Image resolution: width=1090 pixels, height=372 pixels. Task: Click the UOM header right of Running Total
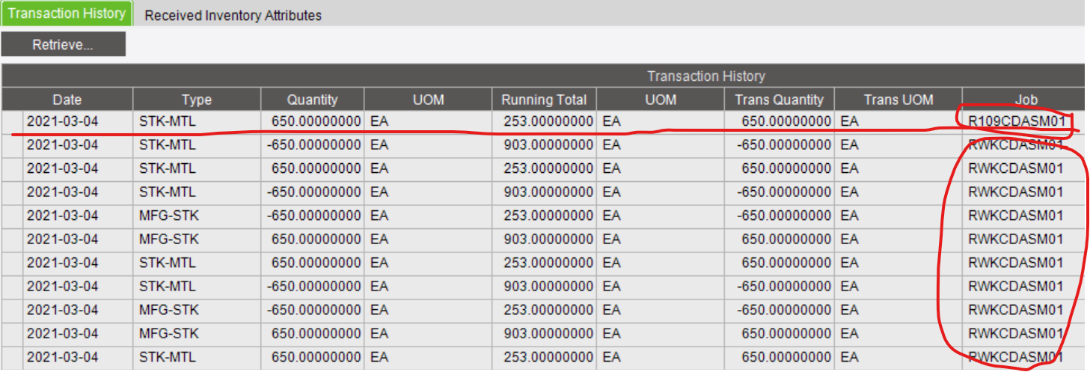click(x=660, y=100)
